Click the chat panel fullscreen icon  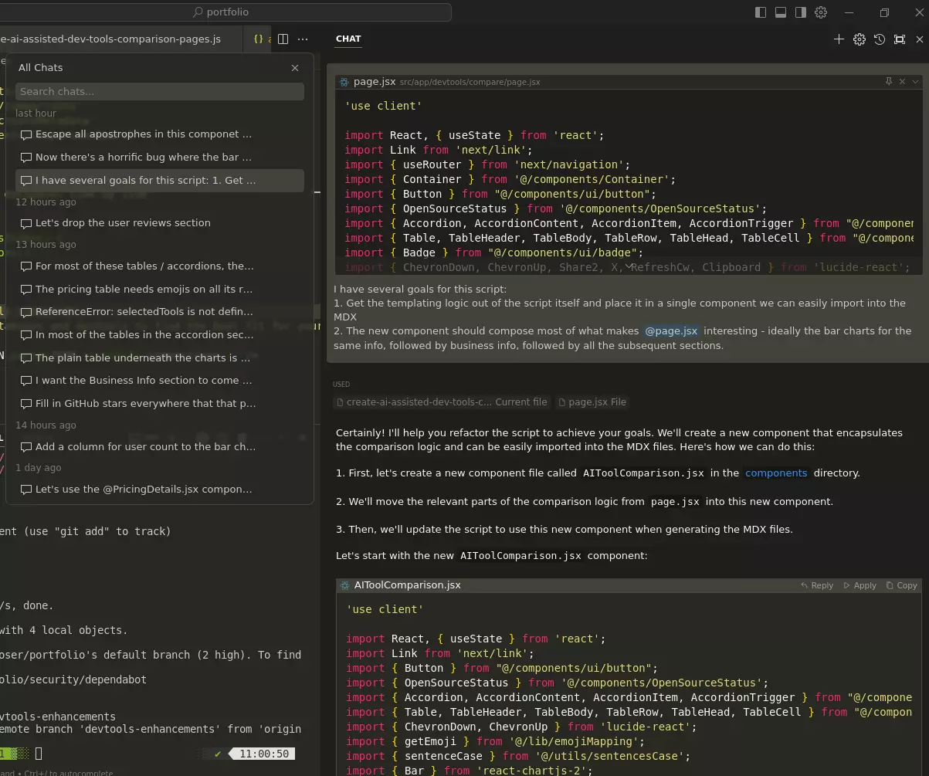[x=900, y=39]
